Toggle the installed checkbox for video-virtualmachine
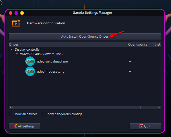171x137 pixels. point(157,61)
